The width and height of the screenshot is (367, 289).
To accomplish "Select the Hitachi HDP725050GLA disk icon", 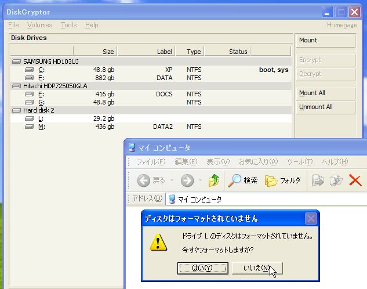I will click(x=16, y=86).
